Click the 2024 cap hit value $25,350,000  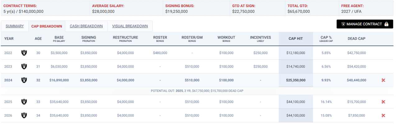click(x=296, y=80)
